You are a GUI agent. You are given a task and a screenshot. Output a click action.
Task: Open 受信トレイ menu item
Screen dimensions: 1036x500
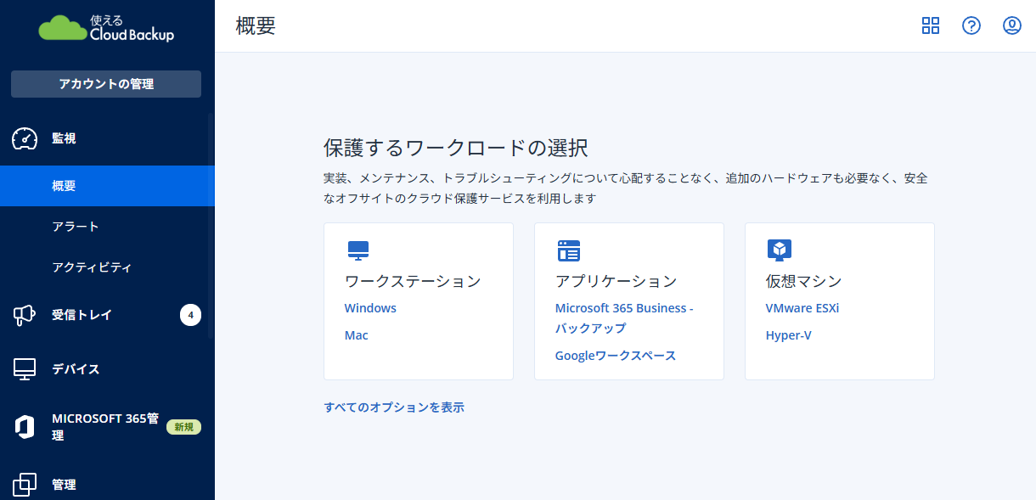pyautogui.click(x=107, y=315)
